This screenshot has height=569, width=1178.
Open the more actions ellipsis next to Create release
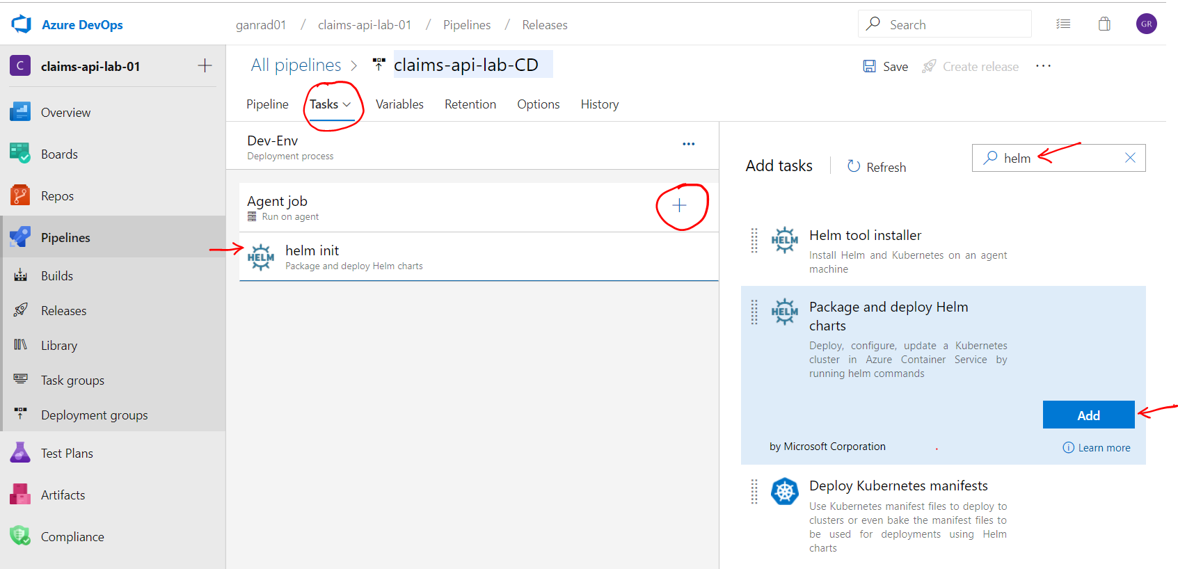coord(1043,66)
